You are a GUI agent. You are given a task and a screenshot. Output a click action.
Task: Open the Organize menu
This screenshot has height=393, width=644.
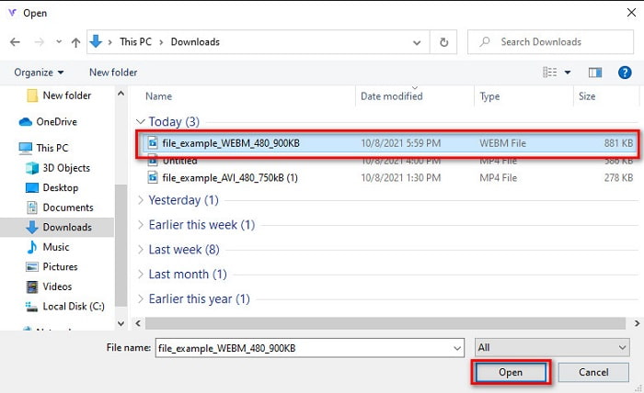(x=40, y=73)
